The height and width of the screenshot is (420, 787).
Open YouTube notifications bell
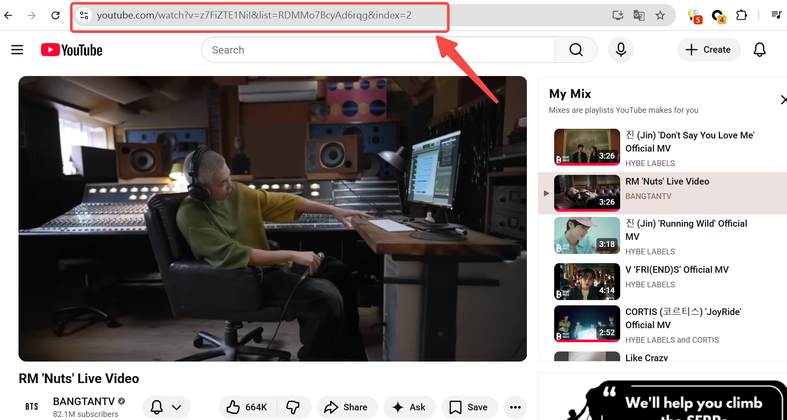[759, 50]
